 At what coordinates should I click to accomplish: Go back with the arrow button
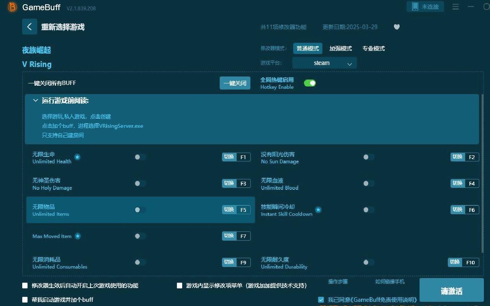click(x=29, y=27)
